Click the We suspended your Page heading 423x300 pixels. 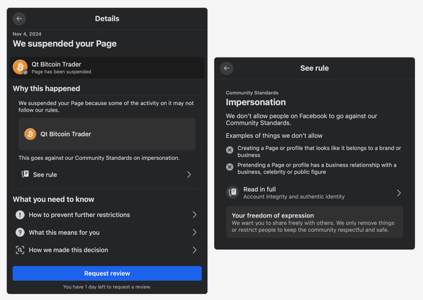65,44
